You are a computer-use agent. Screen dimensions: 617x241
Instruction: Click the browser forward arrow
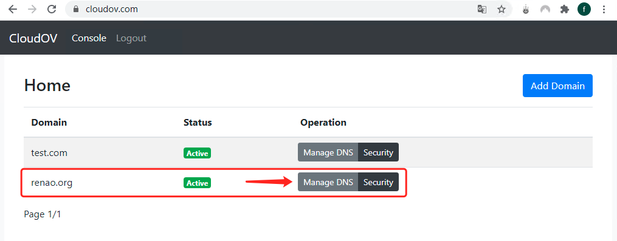point(32,10)
